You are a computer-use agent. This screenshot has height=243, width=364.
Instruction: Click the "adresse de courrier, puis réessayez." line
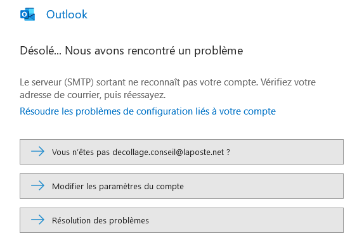tap(93, 95)
